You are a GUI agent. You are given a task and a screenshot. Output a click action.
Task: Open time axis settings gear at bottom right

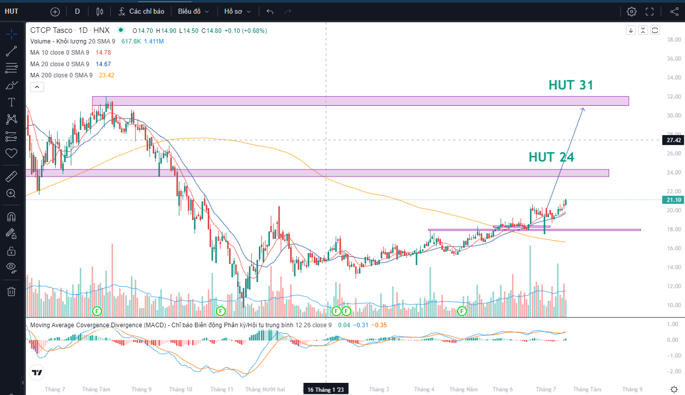pos(673,389)
